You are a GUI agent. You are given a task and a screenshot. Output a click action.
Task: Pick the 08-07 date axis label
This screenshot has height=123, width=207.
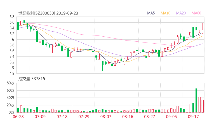tap(106, 117)
